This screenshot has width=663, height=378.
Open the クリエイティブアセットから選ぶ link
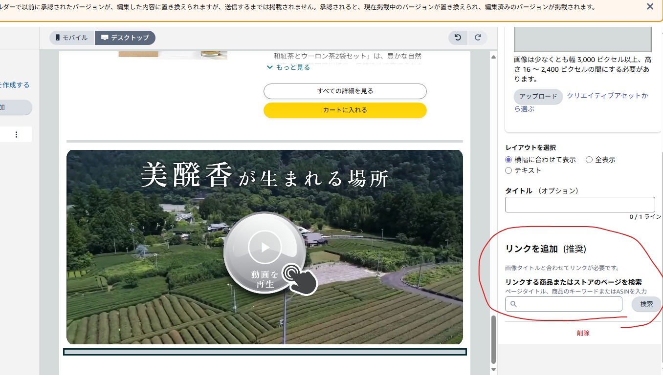(x=607, y=96)
